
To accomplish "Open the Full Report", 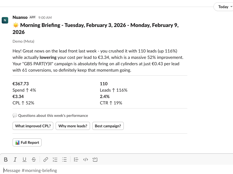I will [27, 142].
